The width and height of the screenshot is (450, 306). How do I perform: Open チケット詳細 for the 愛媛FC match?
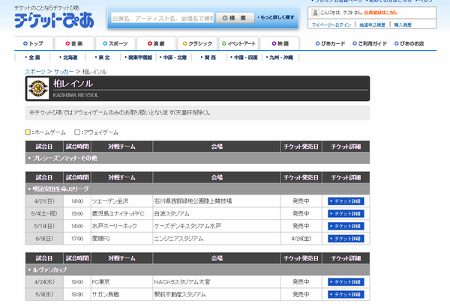[346, 239]
